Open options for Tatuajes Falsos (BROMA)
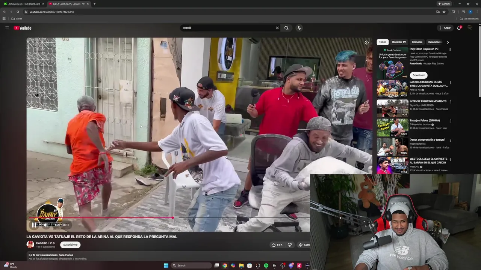Screen dimensions: 481x270 451,121
